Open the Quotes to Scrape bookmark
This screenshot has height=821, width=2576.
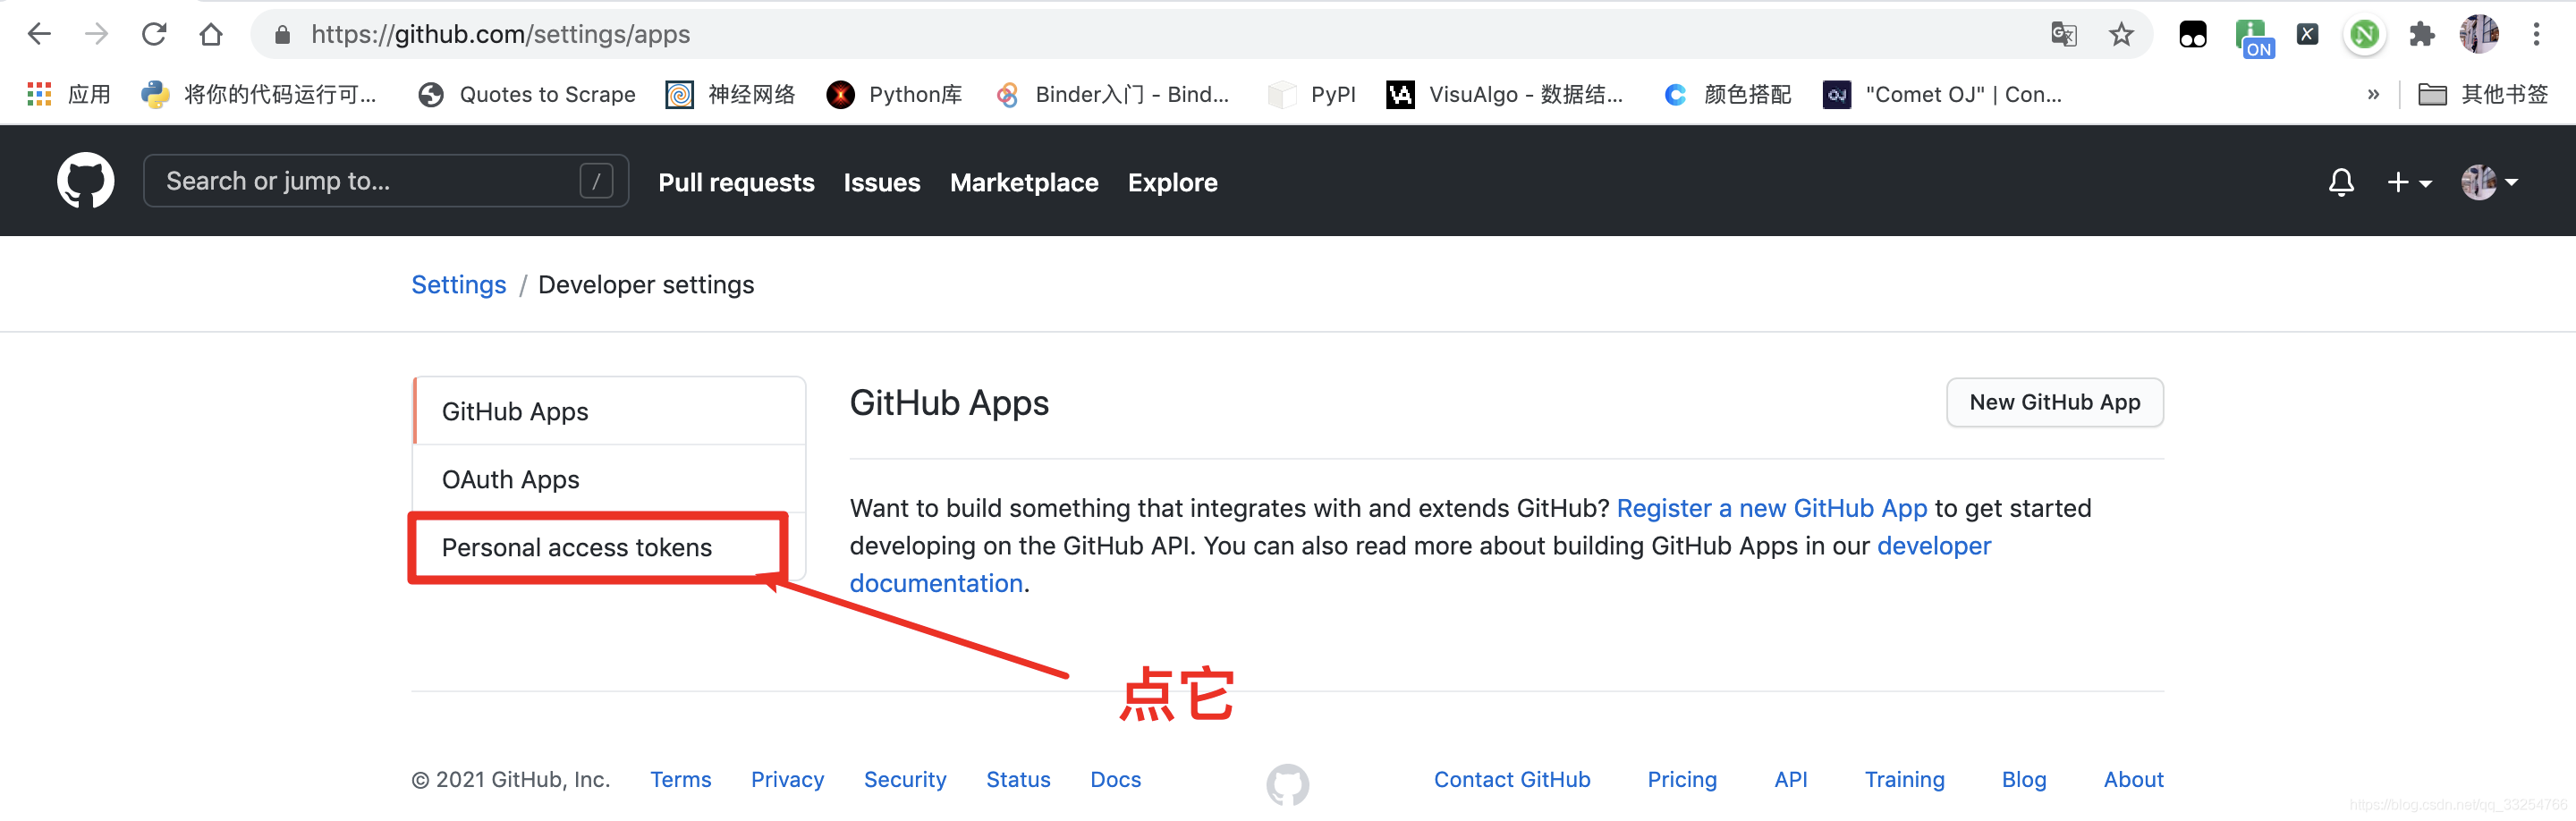click(x=527, y=94)
